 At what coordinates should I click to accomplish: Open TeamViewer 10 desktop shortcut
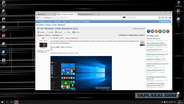pyautogui.click(x=3, y=53)
